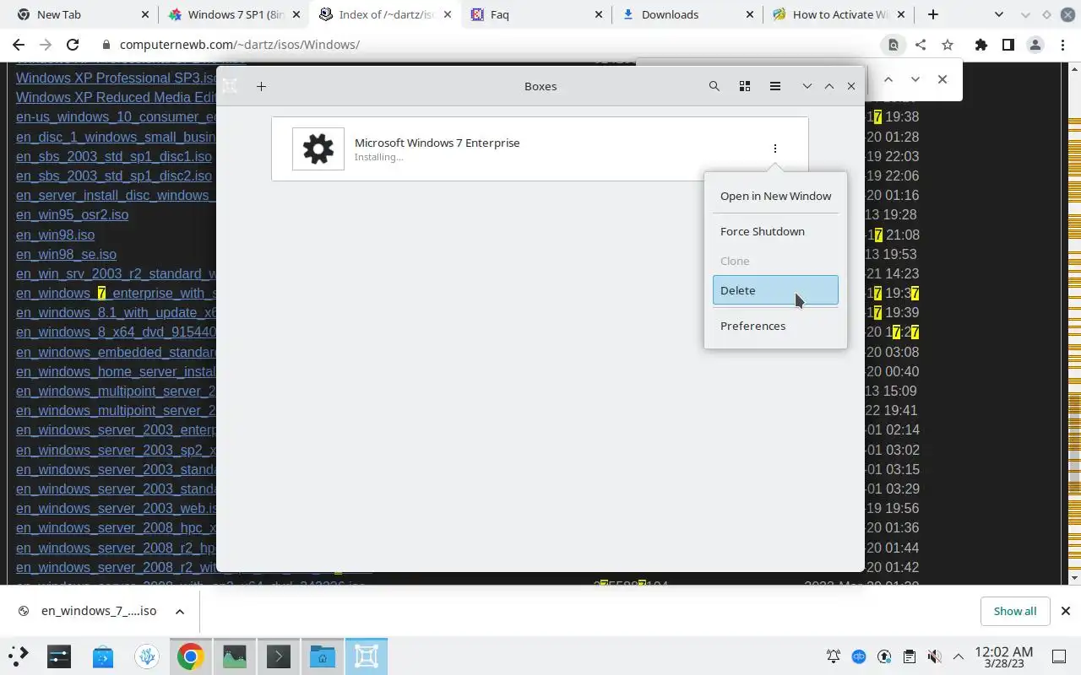
Task: Switch to How to Activate tab
Action: [839, 14]
